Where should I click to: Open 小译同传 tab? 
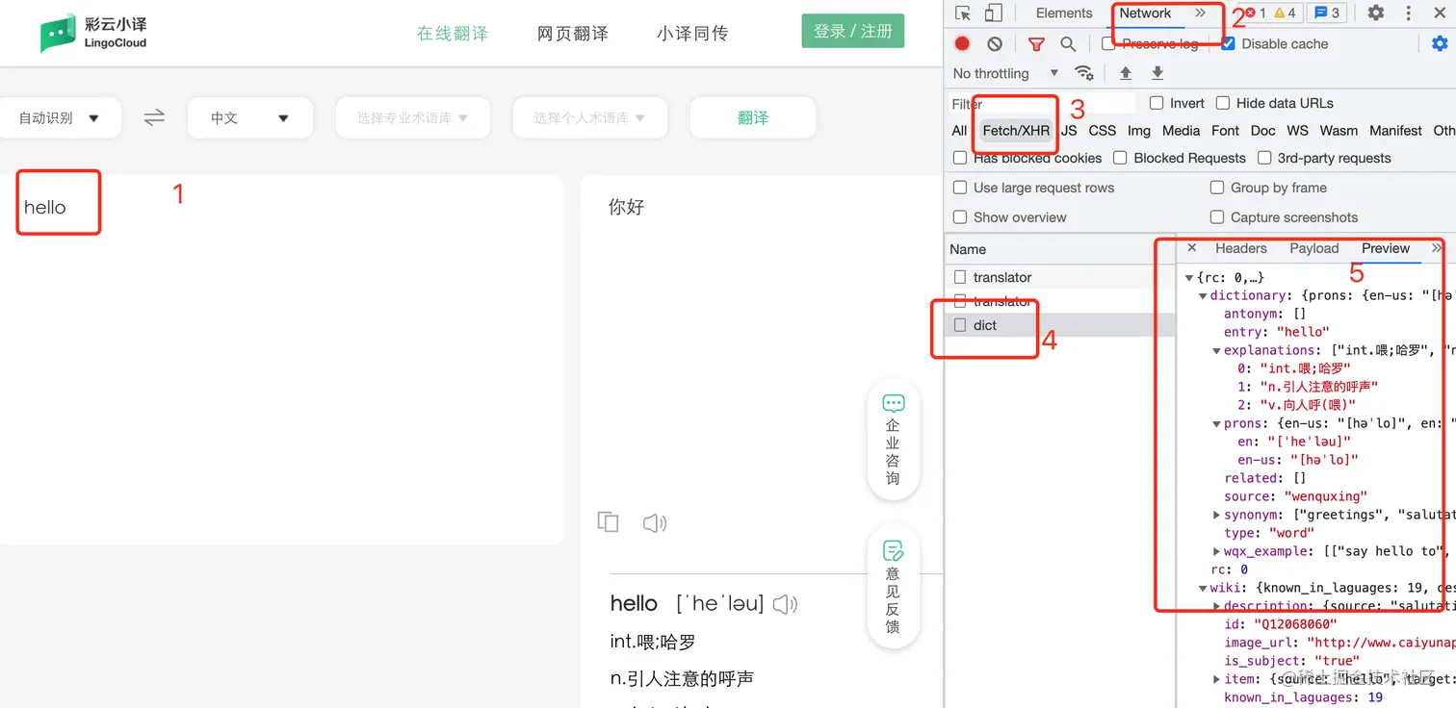pos(692,33)
